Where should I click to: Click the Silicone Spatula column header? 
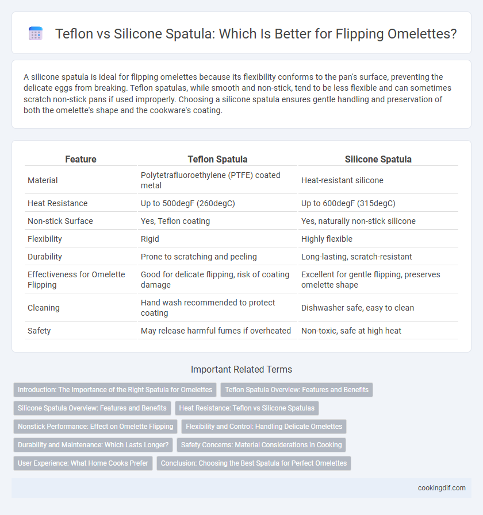point(378,159)
